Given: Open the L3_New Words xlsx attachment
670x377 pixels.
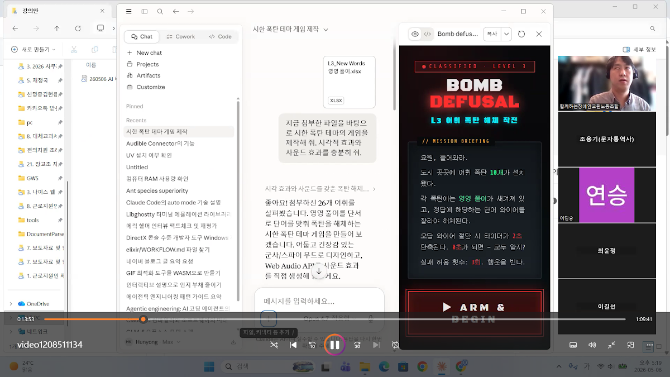Looking at the screenshot, I should [349, 82].
